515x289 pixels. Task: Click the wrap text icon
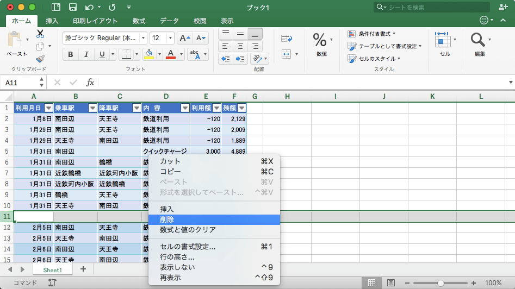coord(287,38)
